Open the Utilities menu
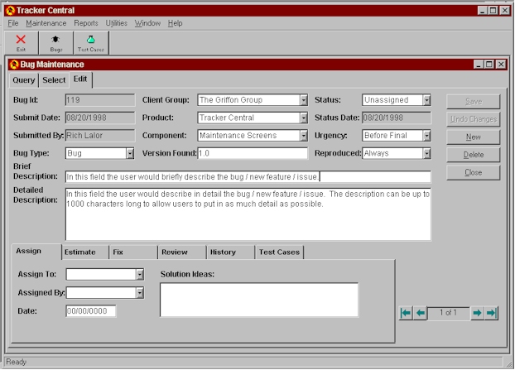 116,23
